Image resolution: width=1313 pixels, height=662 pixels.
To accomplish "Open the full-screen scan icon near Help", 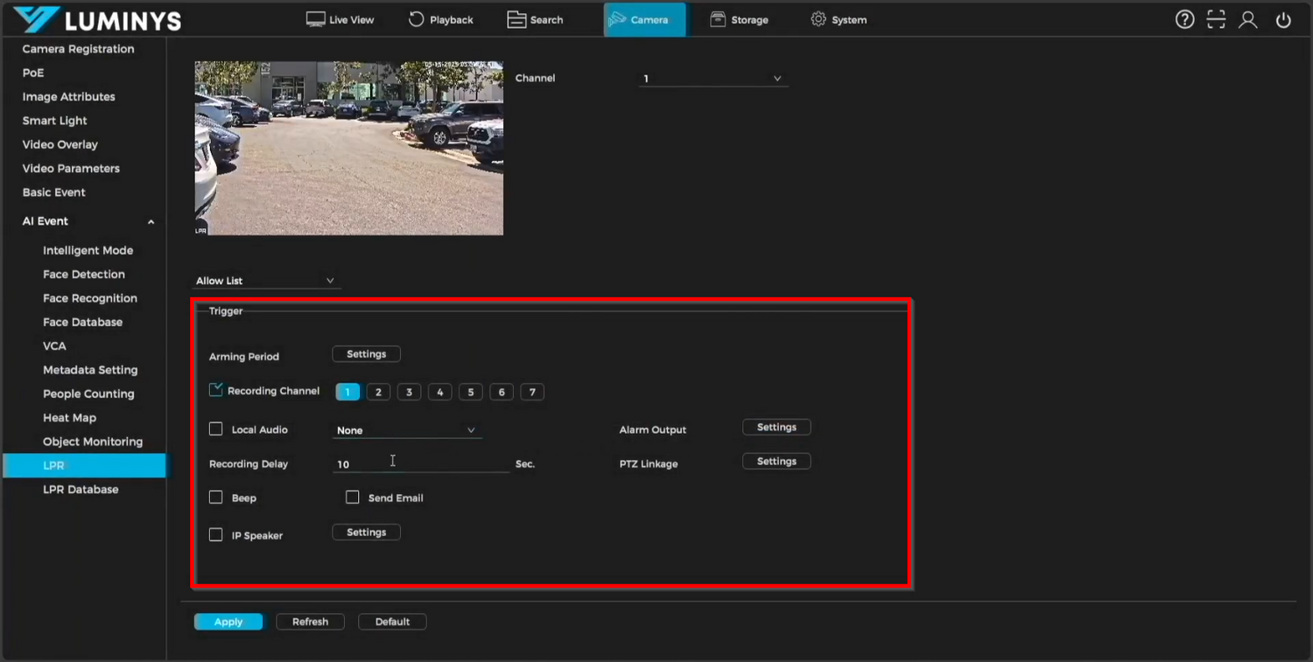I will pyautogui.click(x=1216, y=18).
